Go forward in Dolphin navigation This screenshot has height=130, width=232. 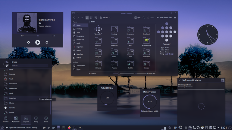point(78,17)
